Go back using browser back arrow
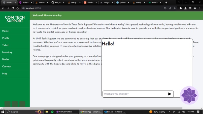The height and width of the screenshot is (114, 203). pyautogui.click(x=3, y=8)
